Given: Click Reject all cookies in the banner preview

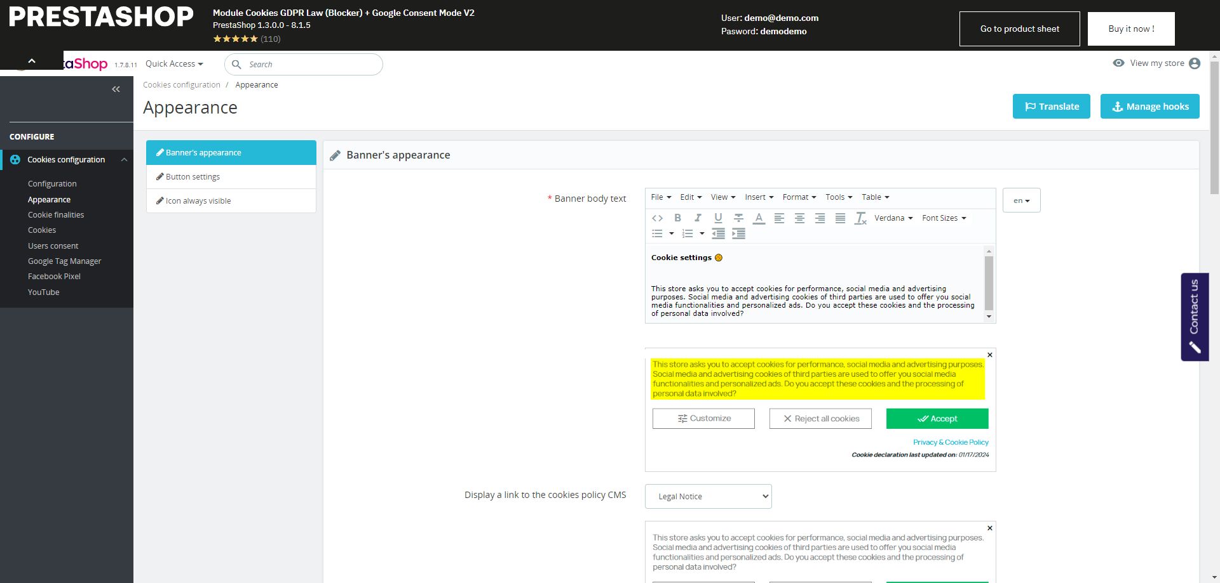Looking at the screenshot, I should pos(820,419).
